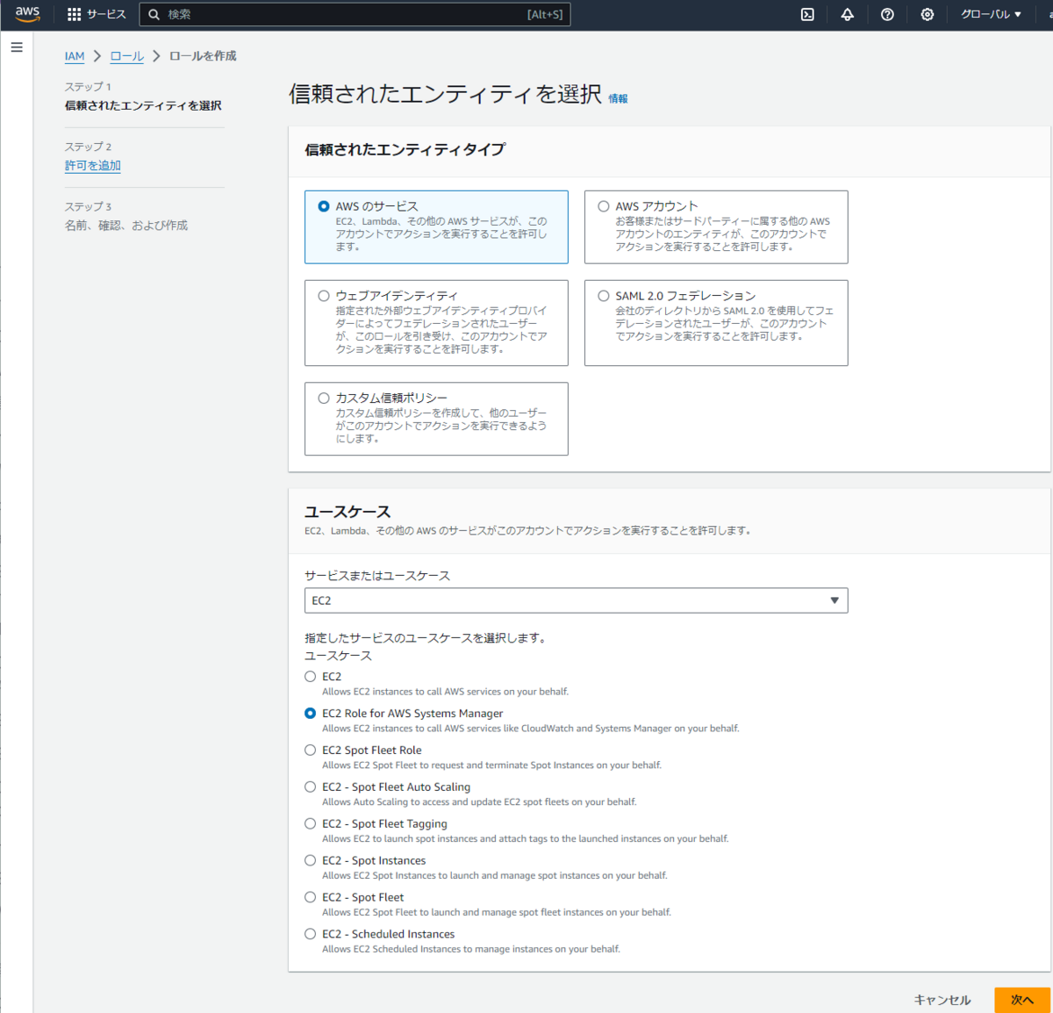Go to the IAM breadcrumb
The width and height of the screenshot is (1053, 1013).
(x=75, y=56)
